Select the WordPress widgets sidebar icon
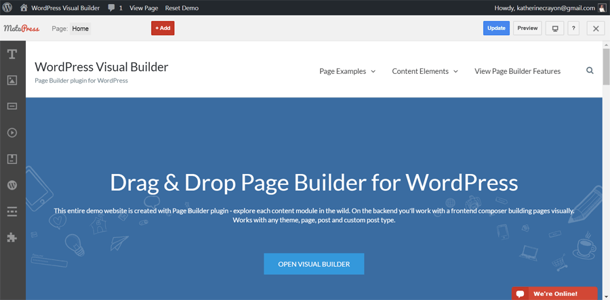This screenshot has width=610, height=300. (12, 185)
